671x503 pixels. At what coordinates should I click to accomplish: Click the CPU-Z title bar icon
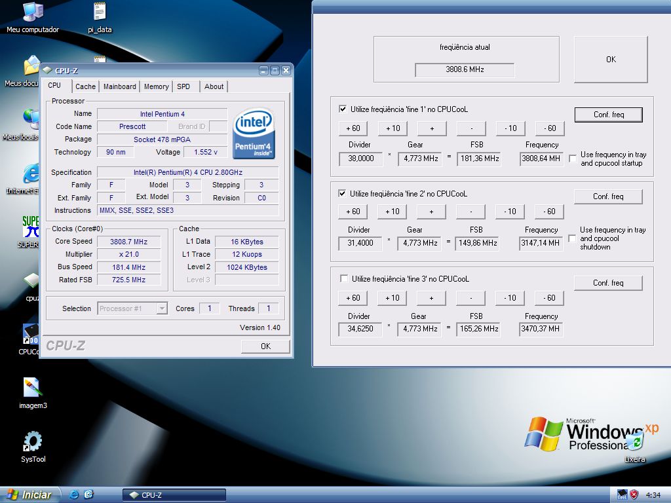coord(47,71)
